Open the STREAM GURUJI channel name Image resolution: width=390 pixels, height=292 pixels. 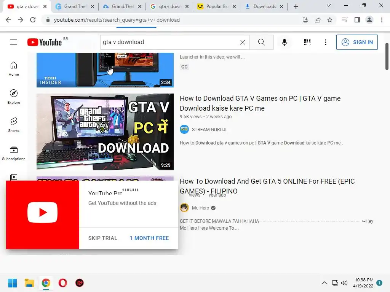click(209, 129)
